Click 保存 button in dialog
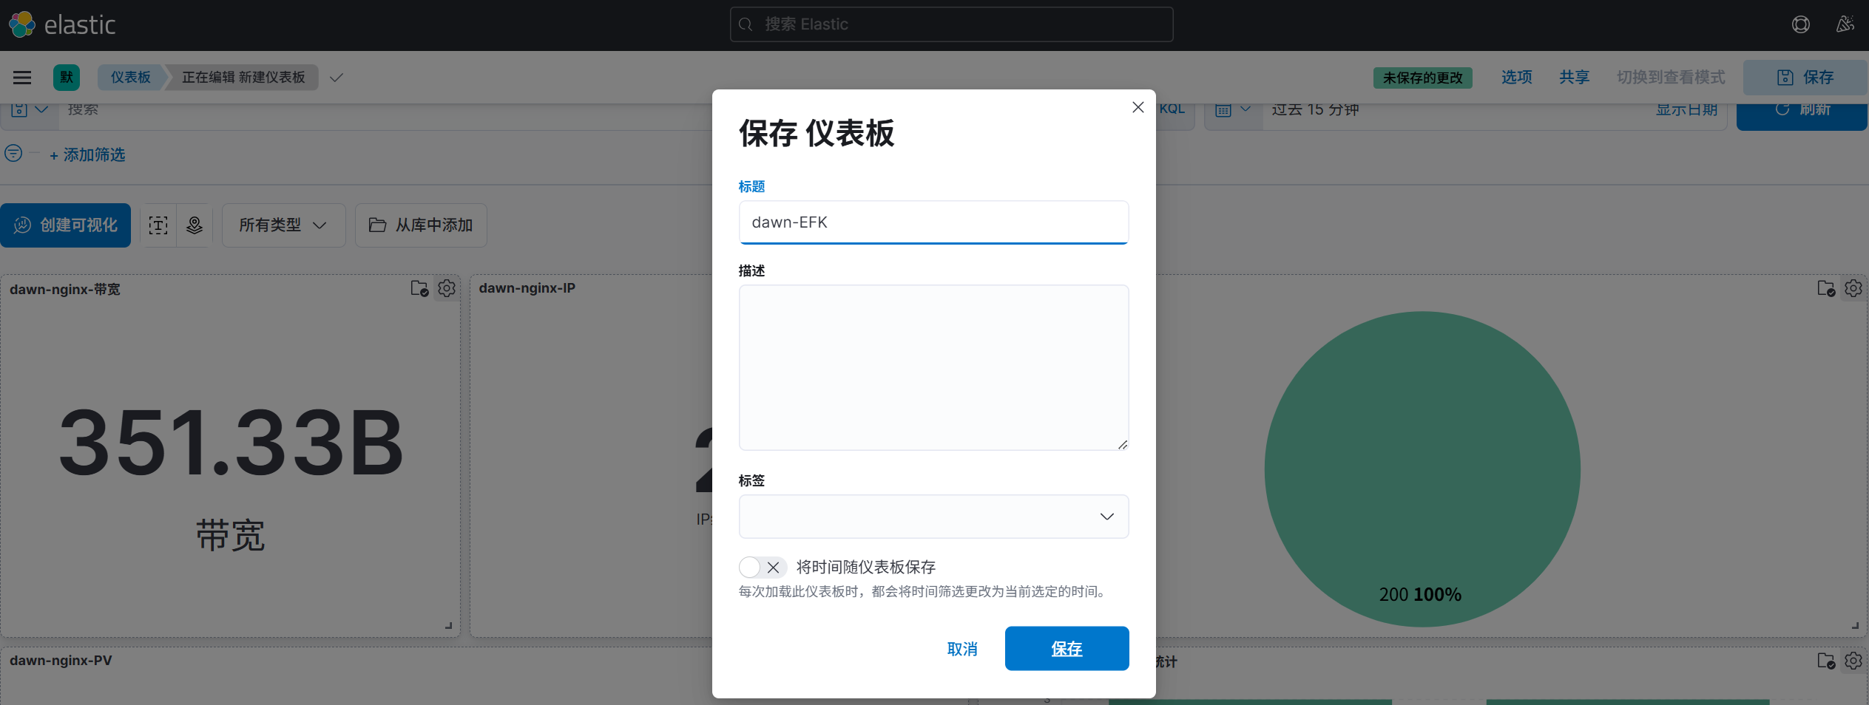This screenshot has height=705, width=1869. 1067,649
